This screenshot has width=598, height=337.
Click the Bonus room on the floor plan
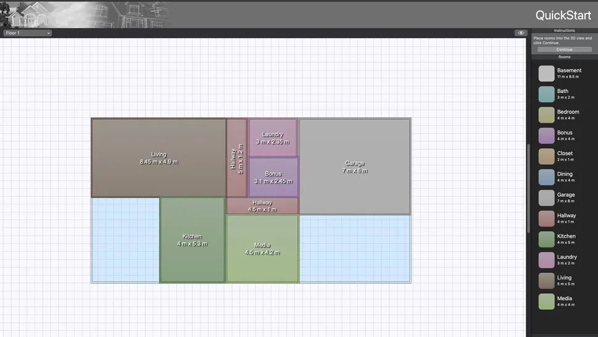(273, 177)
